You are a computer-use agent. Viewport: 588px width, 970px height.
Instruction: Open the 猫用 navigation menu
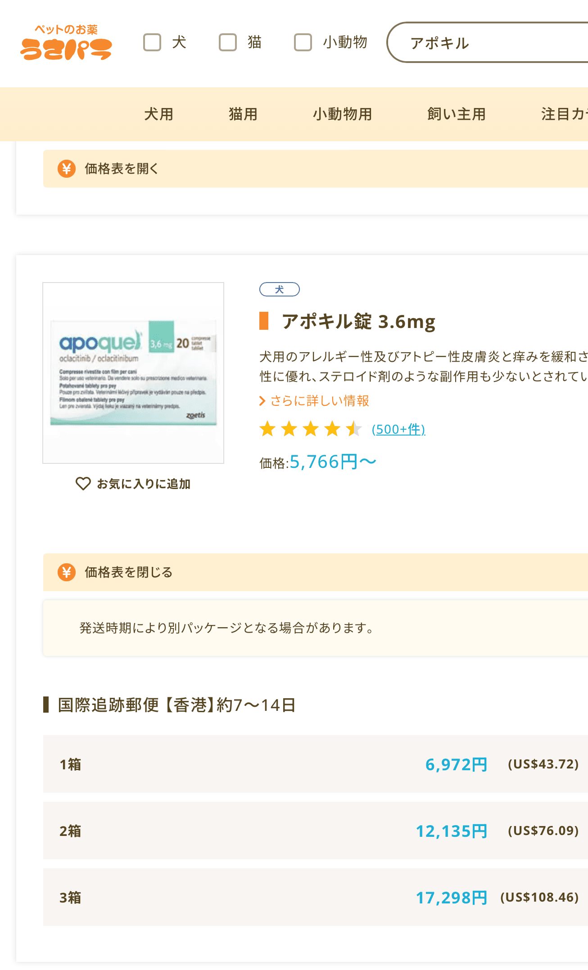pyautogui.click(x=243, y=114)
